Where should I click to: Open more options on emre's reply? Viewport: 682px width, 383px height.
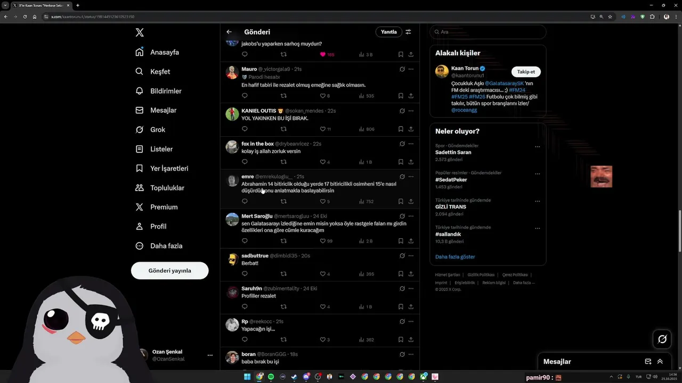411,177
